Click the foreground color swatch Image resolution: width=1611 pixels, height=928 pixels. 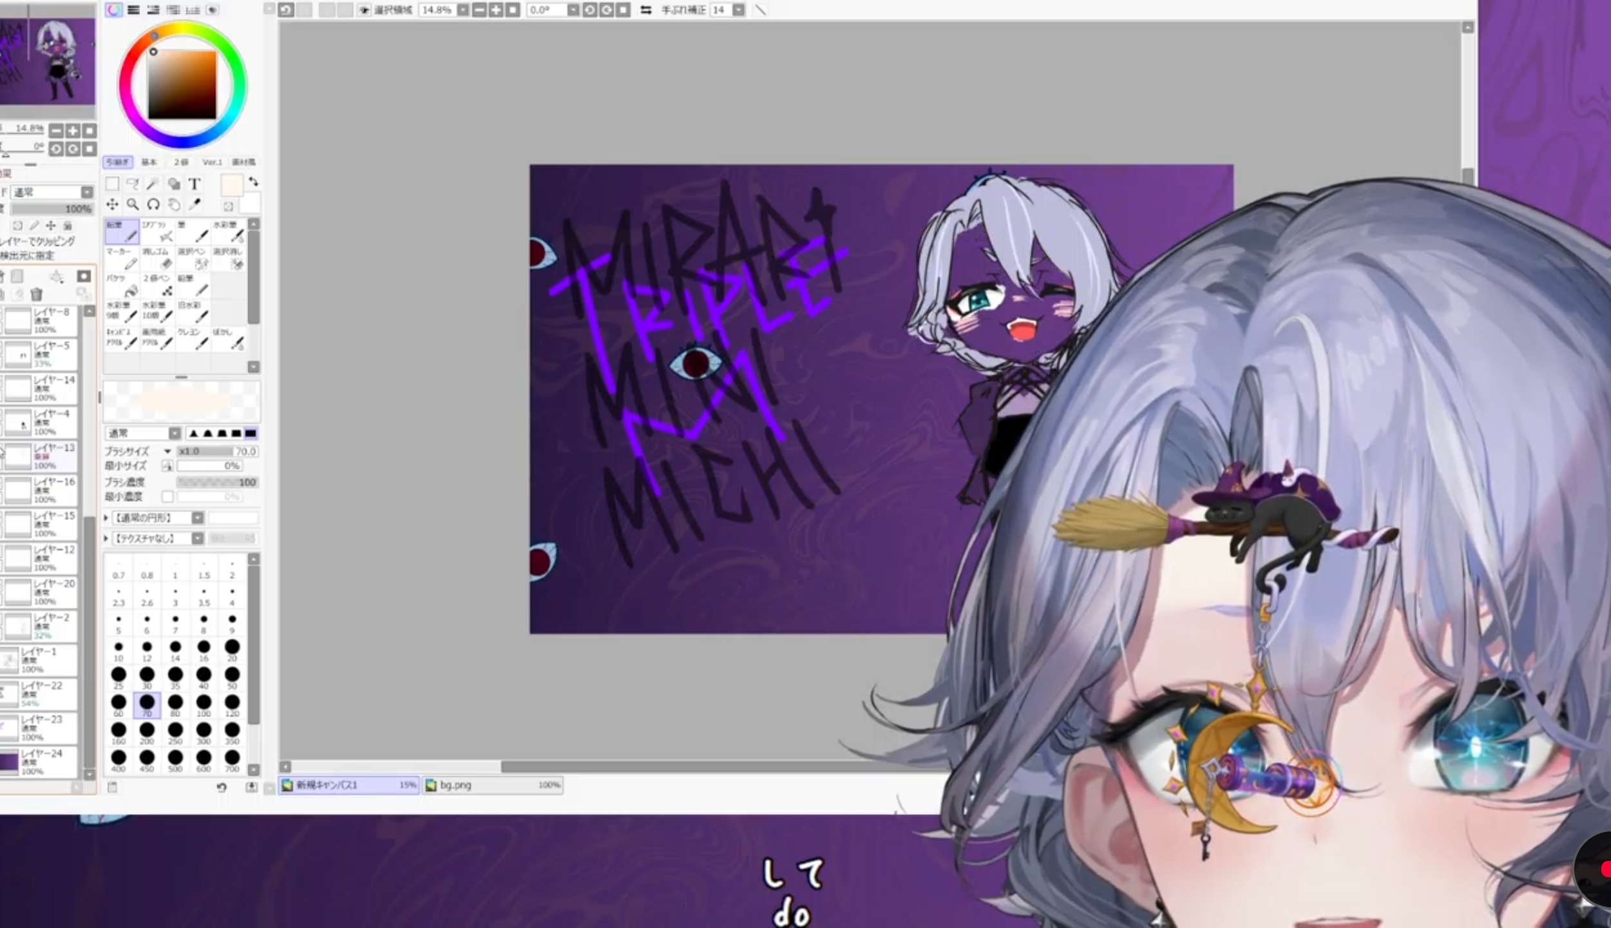pos(232,185)
